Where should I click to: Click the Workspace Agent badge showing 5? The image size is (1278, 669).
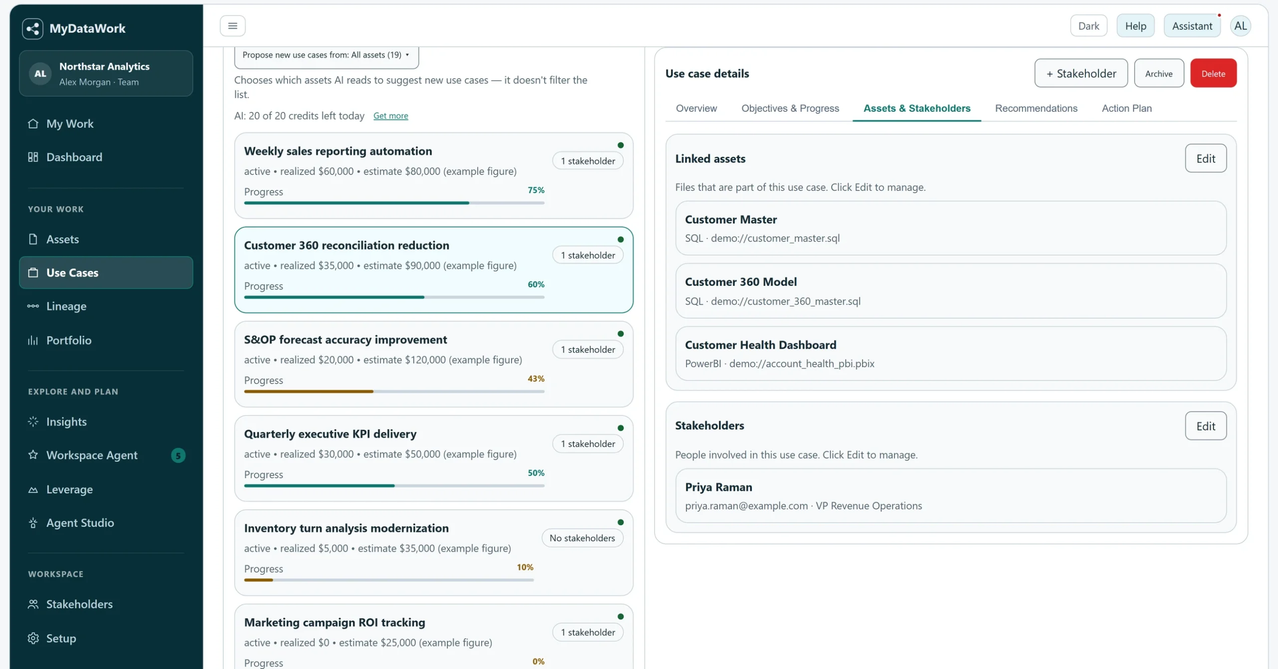(178, 455)
